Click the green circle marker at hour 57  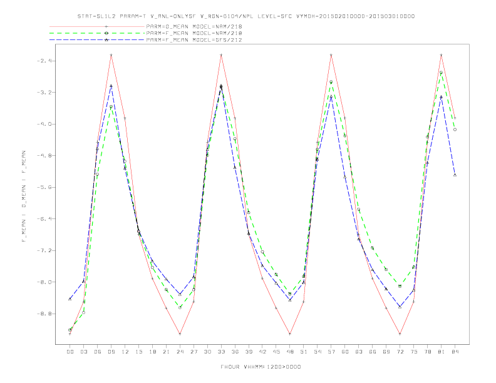click(331, 82)
